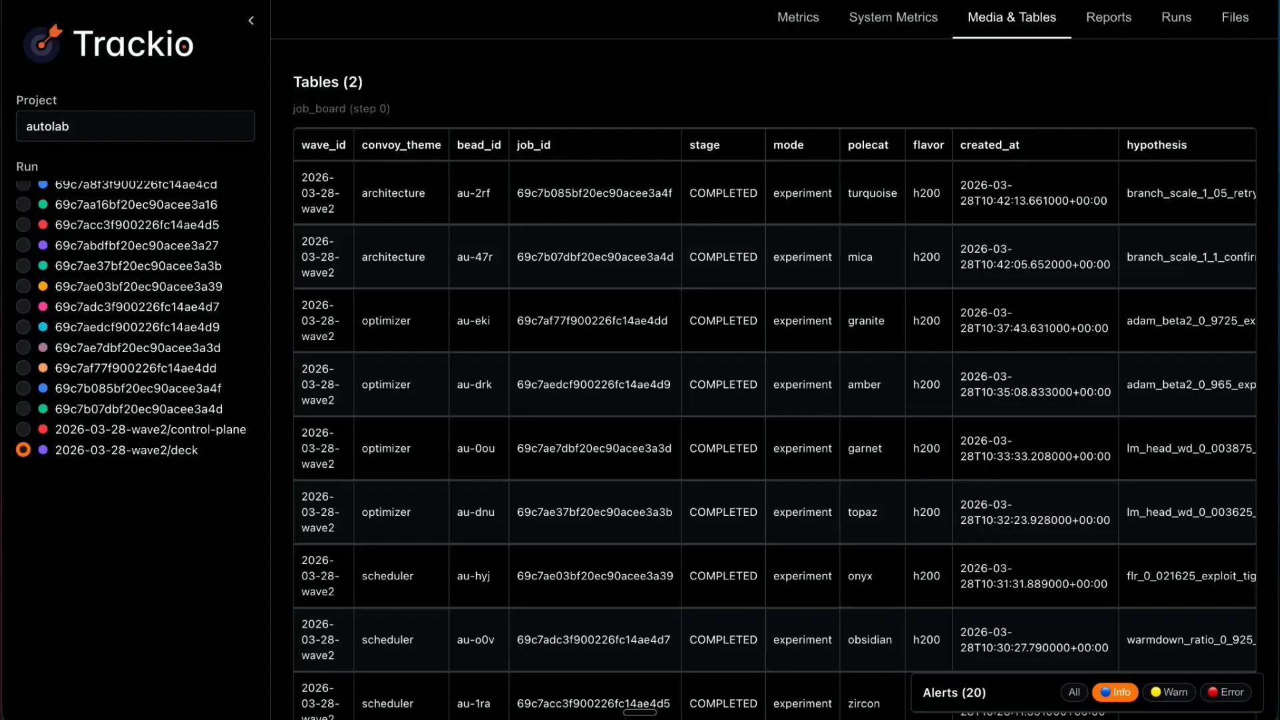
Task: Toggle run 69c7ae03bf20ec90acee3a39 checkbox
Action: tap(23, 286)
